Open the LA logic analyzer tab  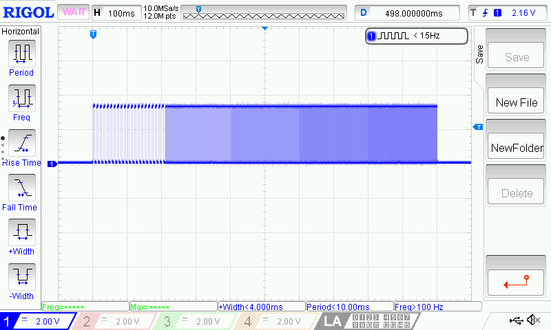333,321
